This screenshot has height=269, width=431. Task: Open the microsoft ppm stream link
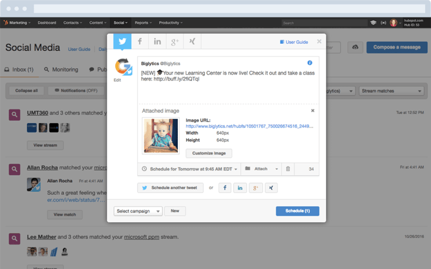click(x=142, y=237)
